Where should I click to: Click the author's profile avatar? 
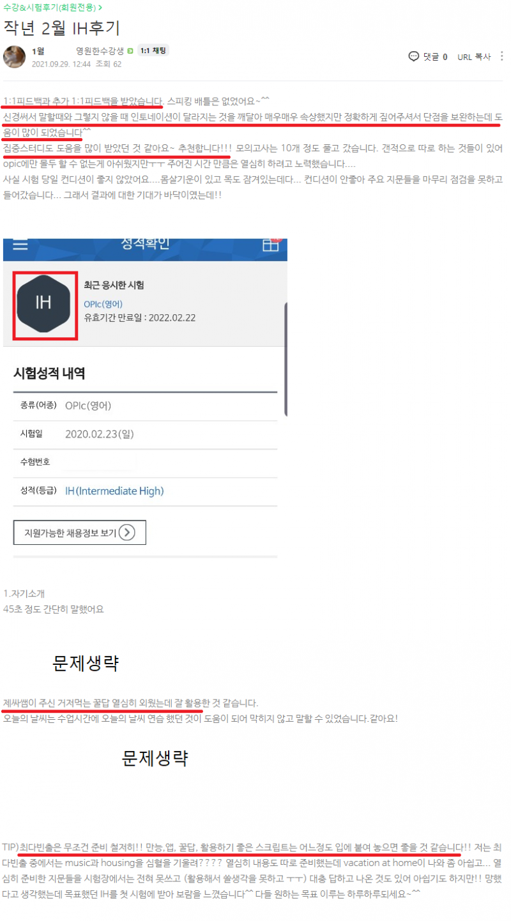[14, 57]
